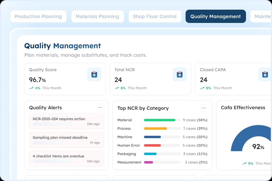Click the Total NCR trend arrow icon
The height and width of the screenshot is (181, 272).
click(x=117, y=88)
